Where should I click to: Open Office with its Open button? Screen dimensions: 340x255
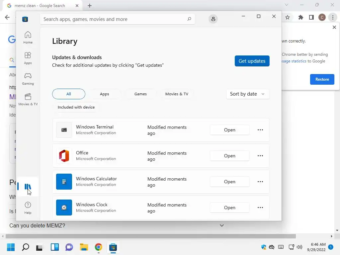(x=229, y=156)
